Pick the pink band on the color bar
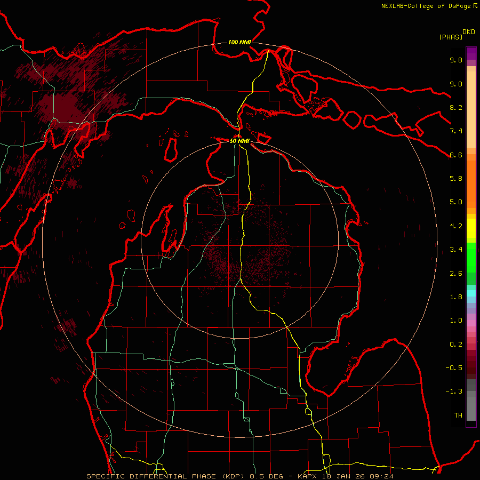The width and height of the screenshot is (480, 480). [471, 323]
